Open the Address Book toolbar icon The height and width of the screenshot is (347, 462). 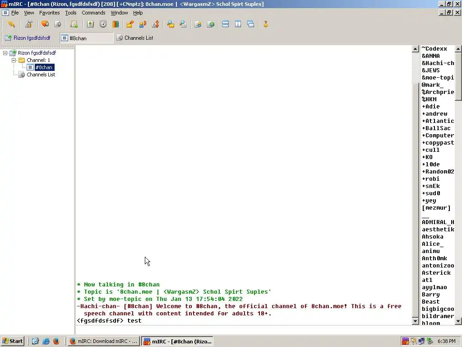point(90,24)
